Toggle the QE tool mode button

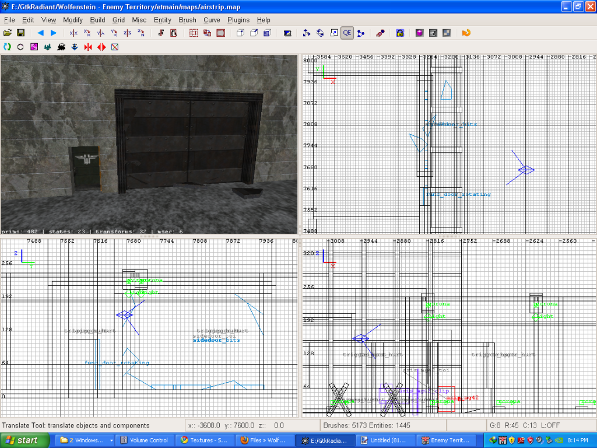click(x=347, y=33)
